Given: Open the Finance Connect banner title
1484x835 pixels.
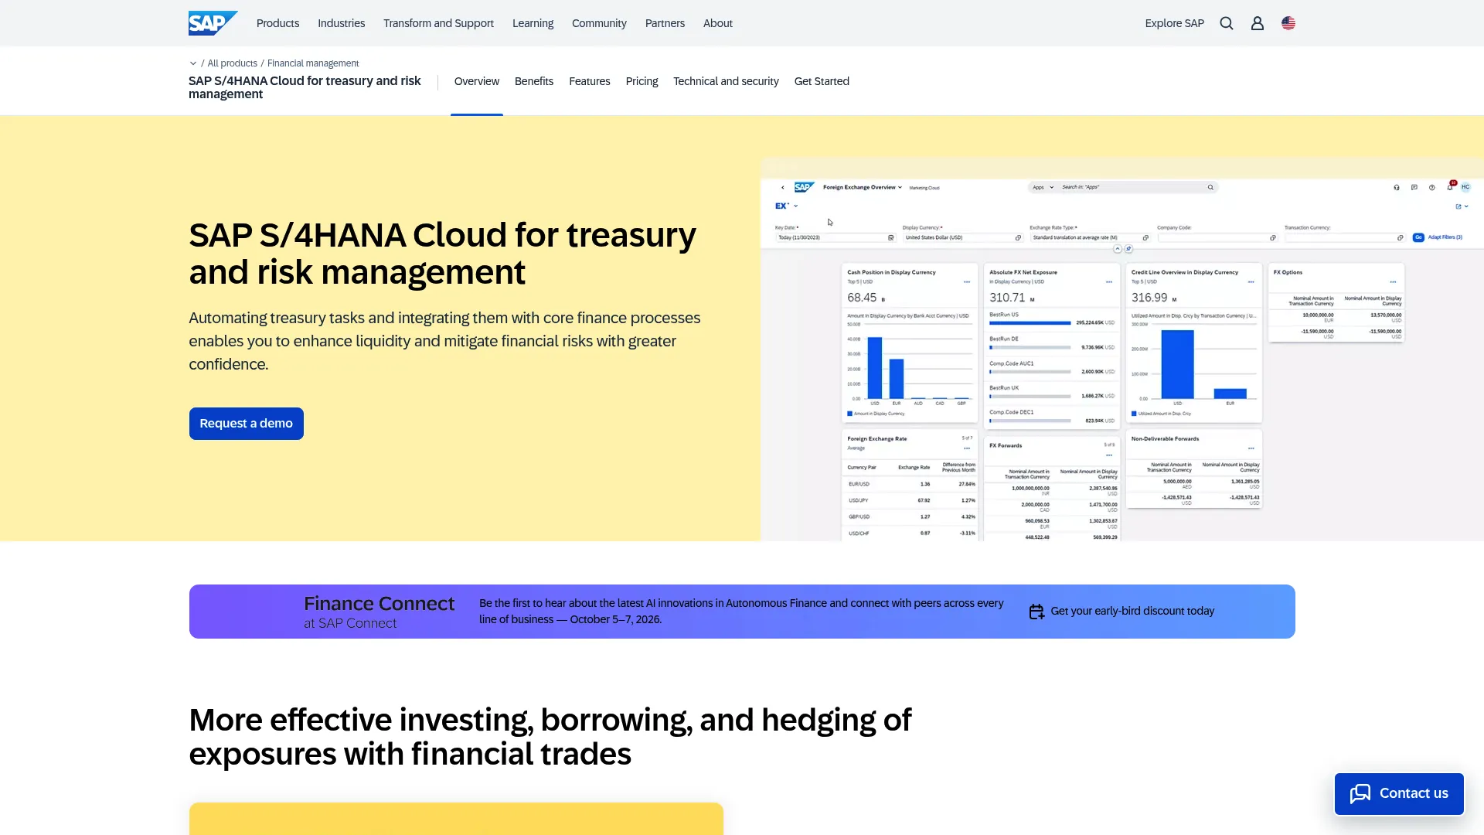Looking at the screenshot, I should click(x=379, y=604).
